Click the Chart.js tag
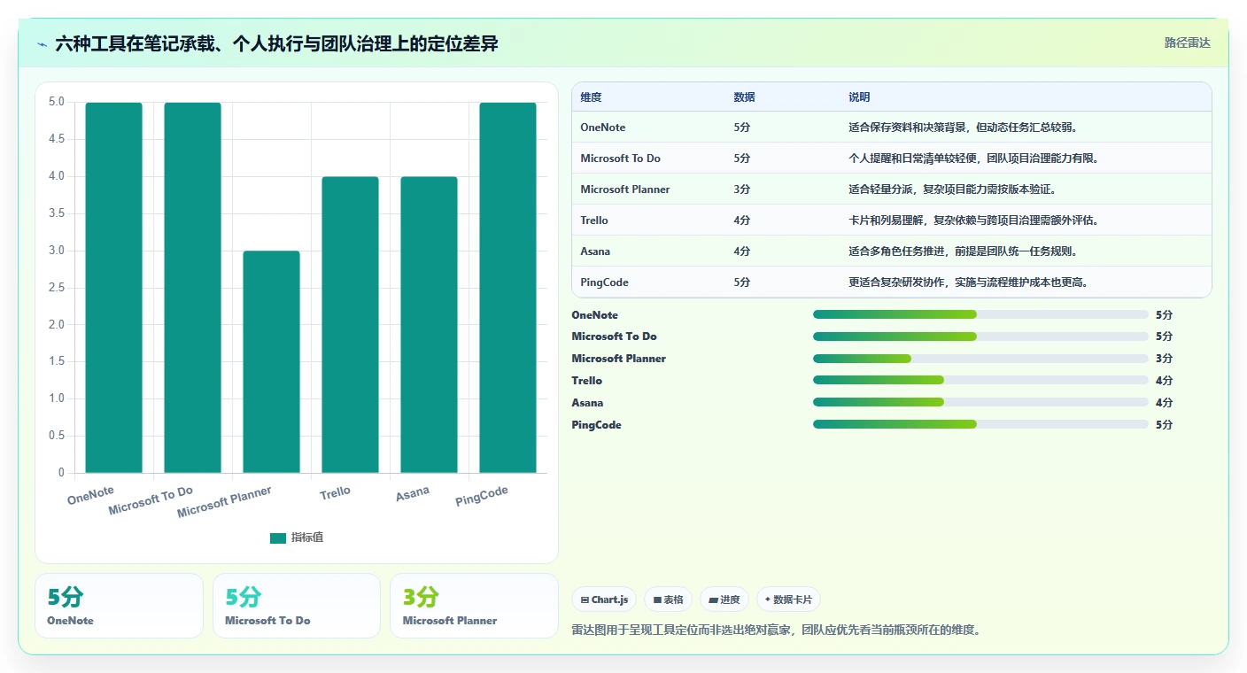The width and height of the screenshot is (1247, 673). click(604, 600)
